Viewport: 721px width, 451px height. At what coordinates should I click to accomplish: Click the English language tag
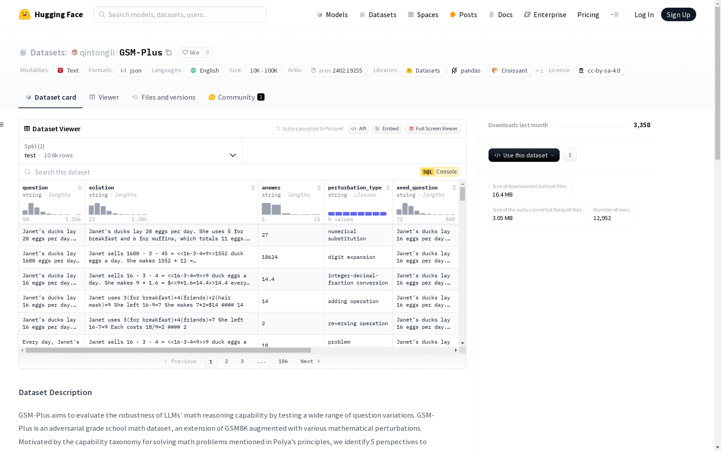[205, 70]
